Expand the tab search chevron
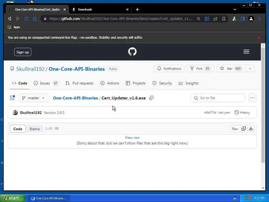This screenshot has width=269, height=202. point(235,9)
